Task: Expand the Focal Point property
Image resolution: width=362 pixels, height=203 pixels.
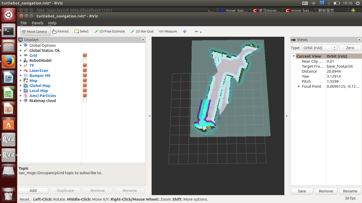Action: pyautogui.click(x=299, y=86)
